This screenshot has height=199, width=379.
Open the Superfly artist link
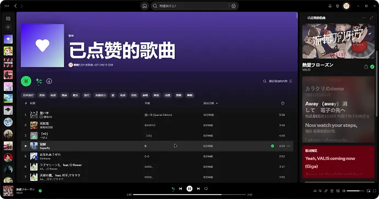tap(44, 148)
